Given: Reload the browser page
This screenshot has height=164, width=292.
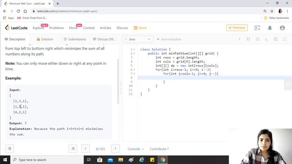Looking at the screenshot, I should pyautogui.click(x=18, y=11).
